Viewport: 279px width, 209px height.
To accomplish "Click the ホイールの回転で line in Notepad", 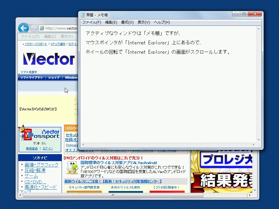I will coord(158,52).
